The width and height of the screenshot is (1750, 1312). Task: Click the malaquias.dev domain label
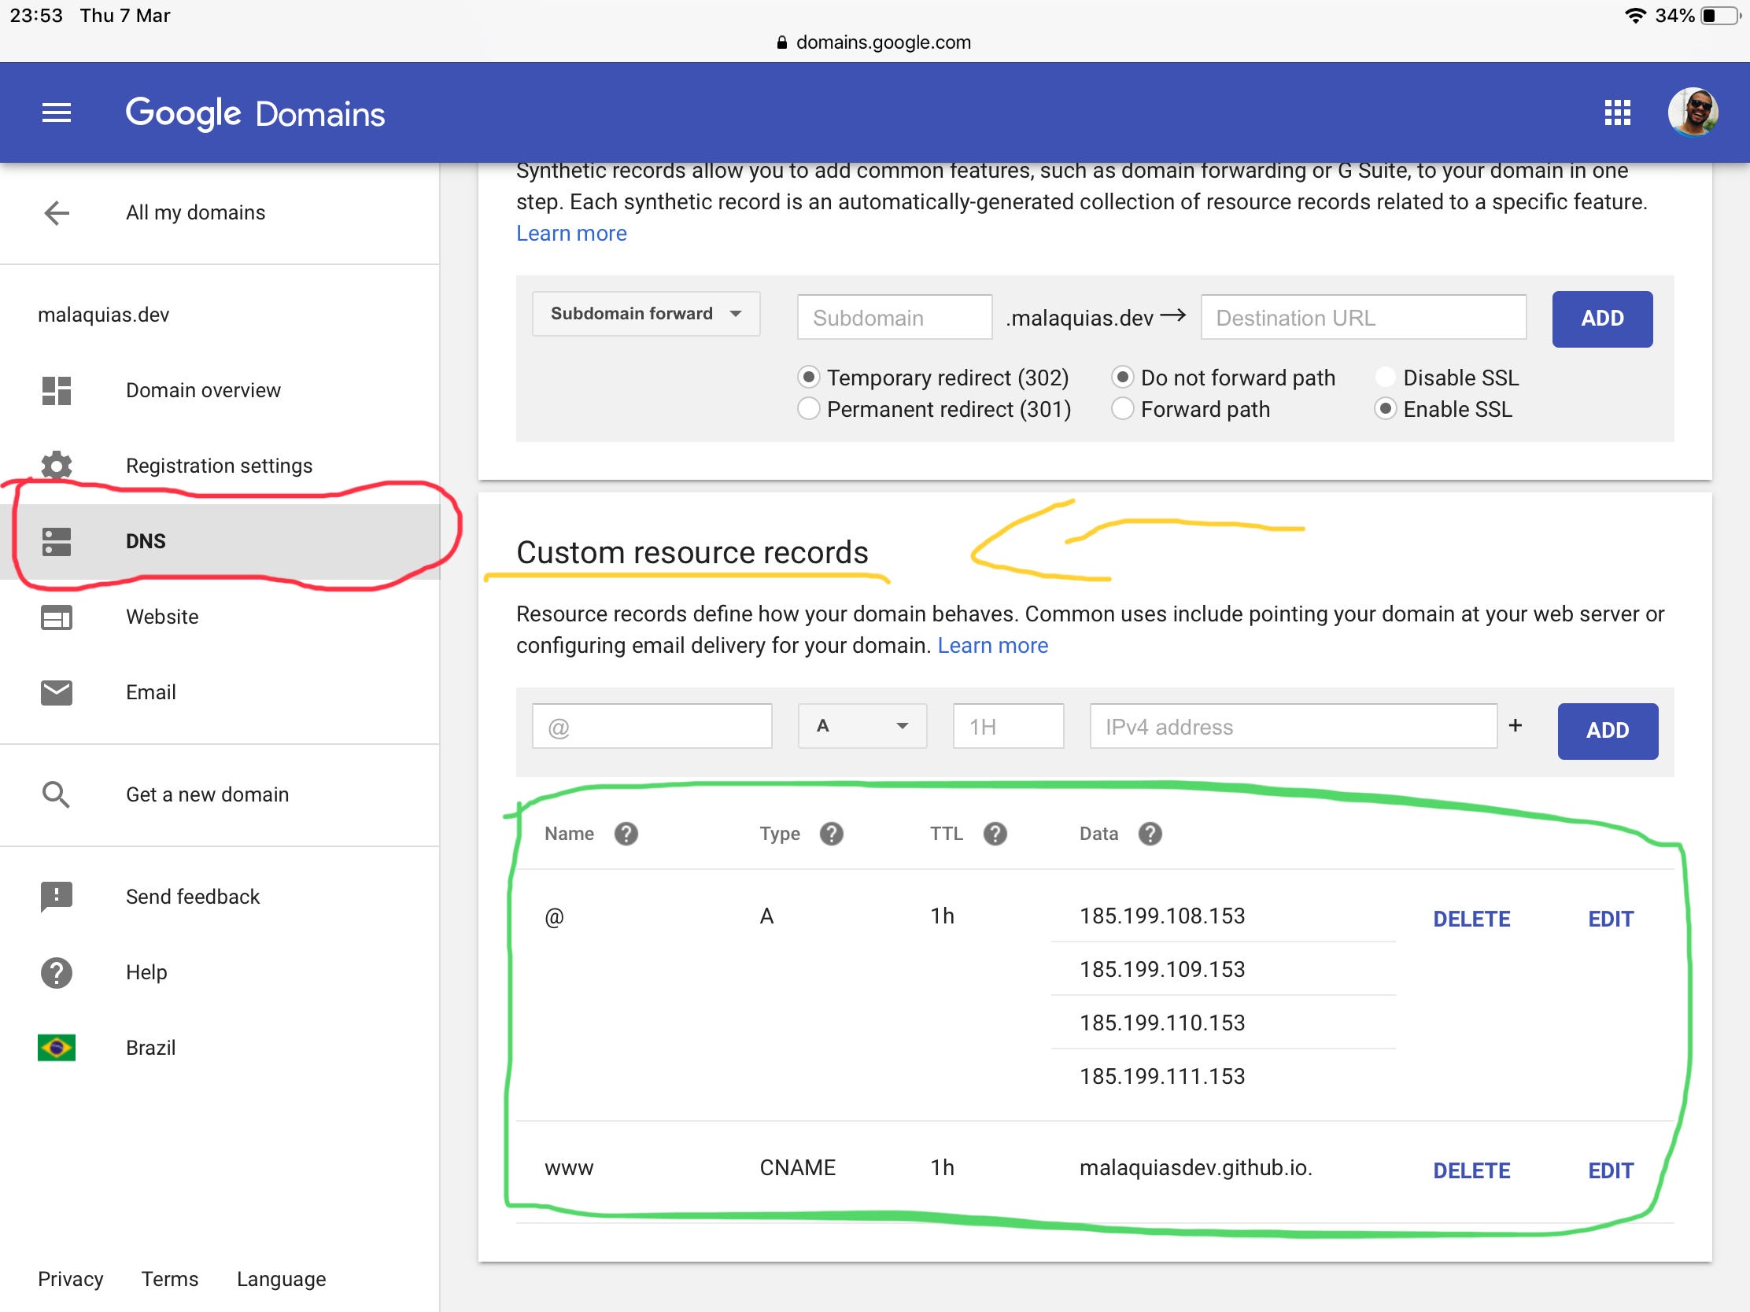coord(104,315)
